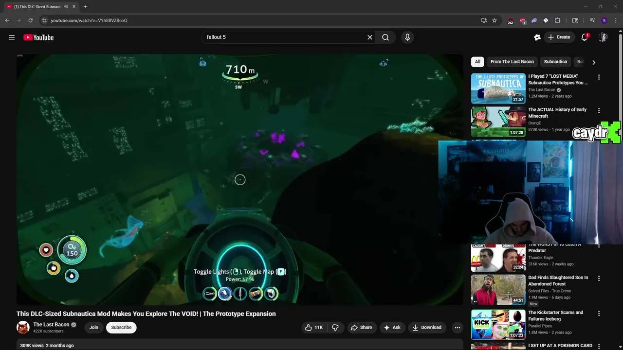Dislike the video with thumbs down
This screenshot has height=350, width=623.
point(335,328)
